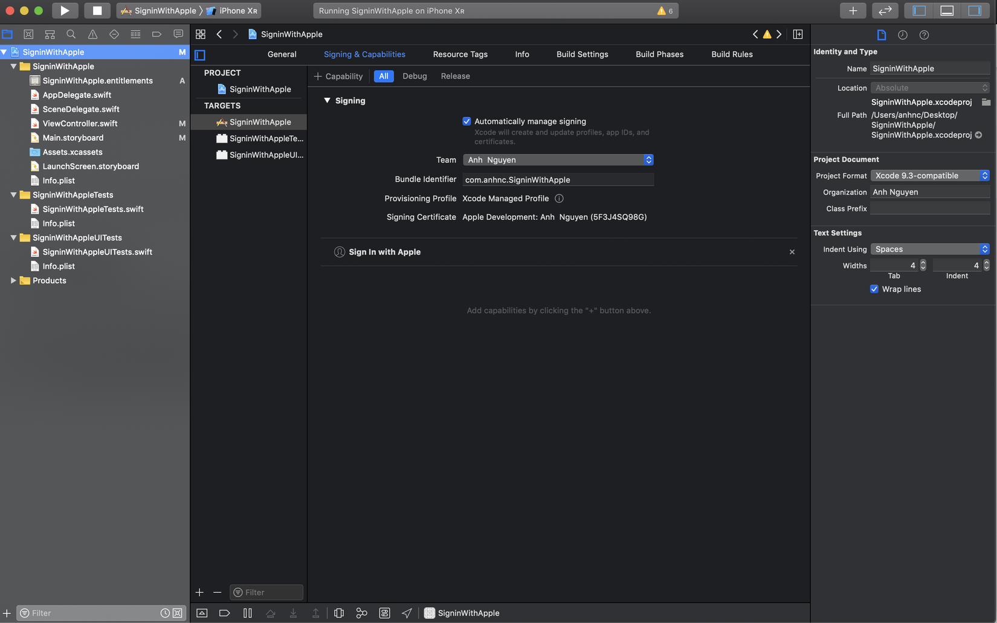The width and height of the screenshot is (997, 623).
Task: Open the Build Settings tab
Action: 582,54
